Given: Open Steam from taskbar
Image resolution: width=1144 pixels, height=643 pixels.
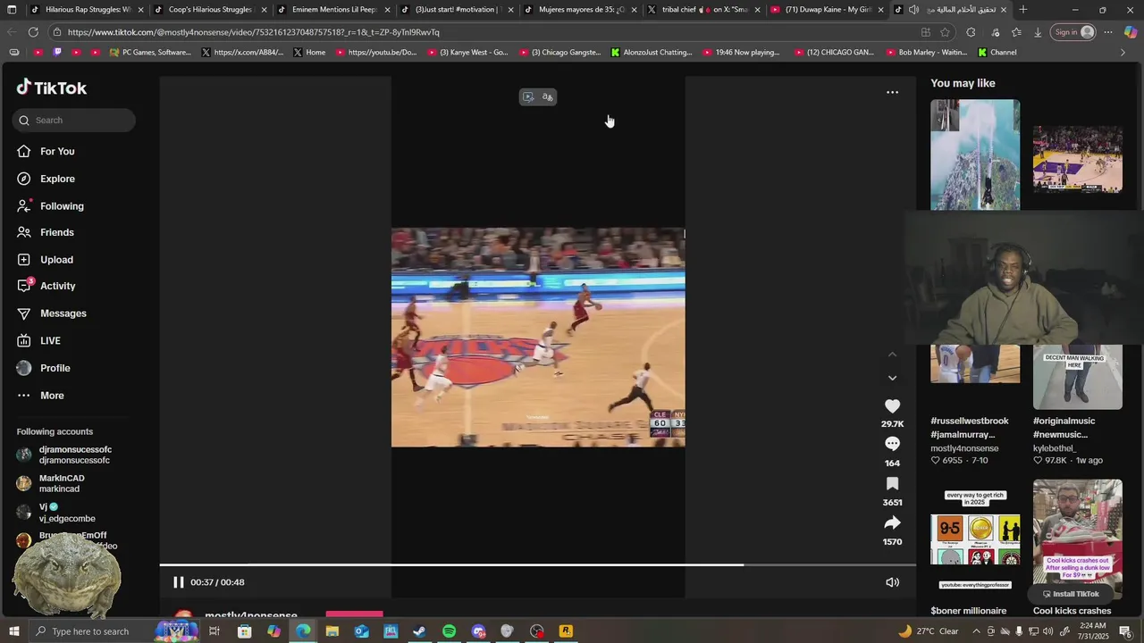Looking at the screenshot, I should (419, 631).
